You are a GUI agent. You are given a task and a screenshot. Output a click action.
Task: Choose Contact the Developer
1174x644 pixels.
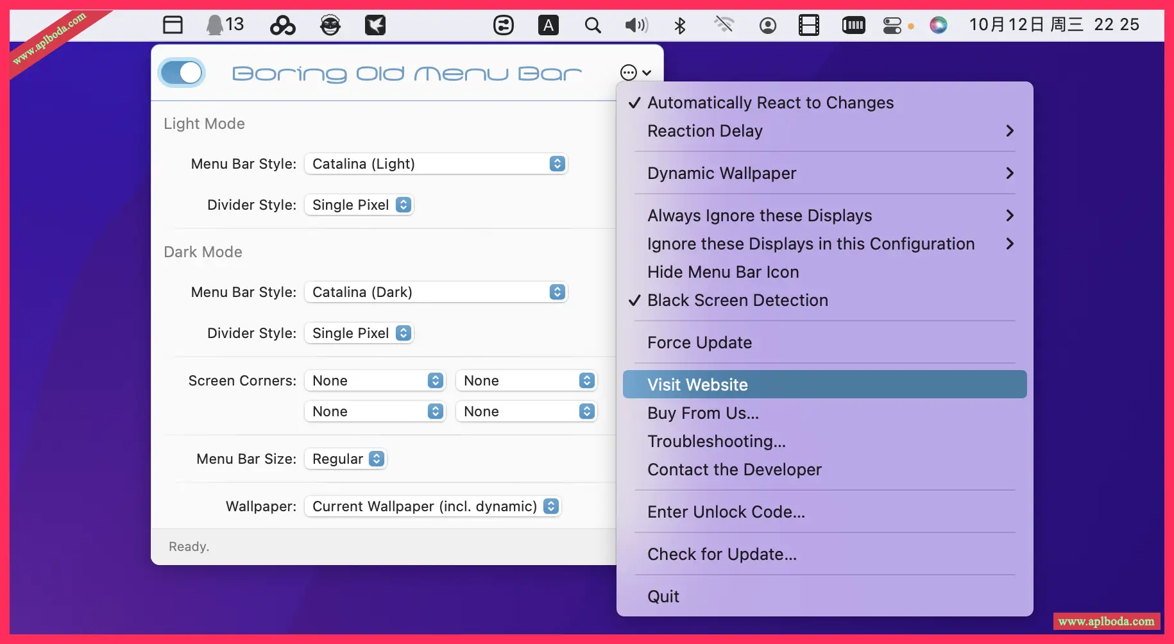[825, 470]
